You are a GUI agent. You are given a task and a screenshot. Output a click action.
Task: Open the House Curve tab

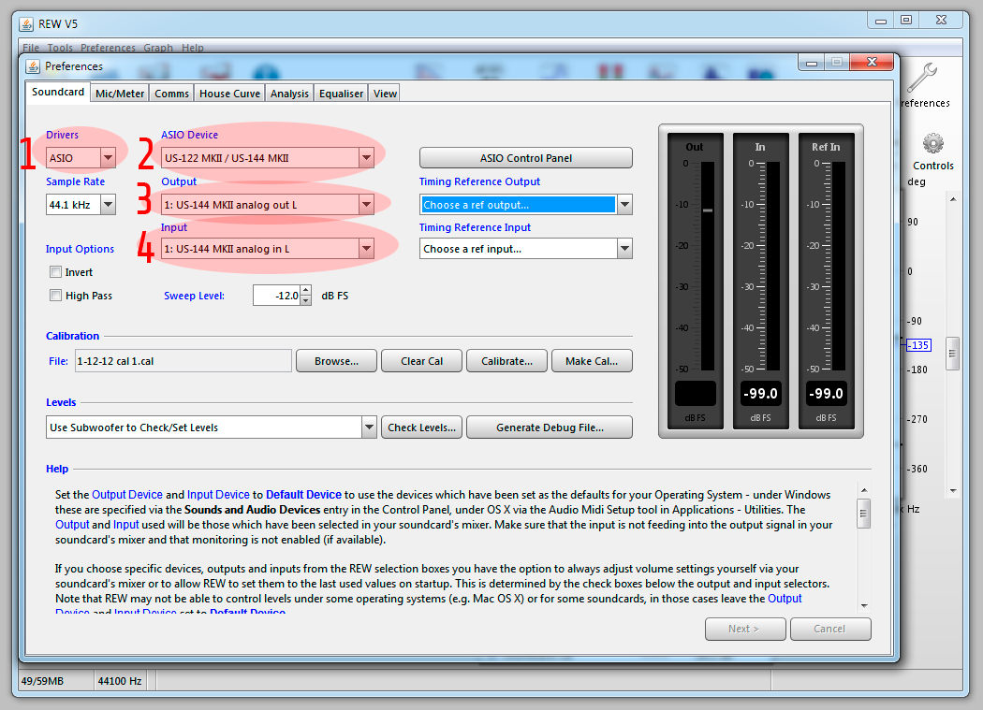point(229,94)
